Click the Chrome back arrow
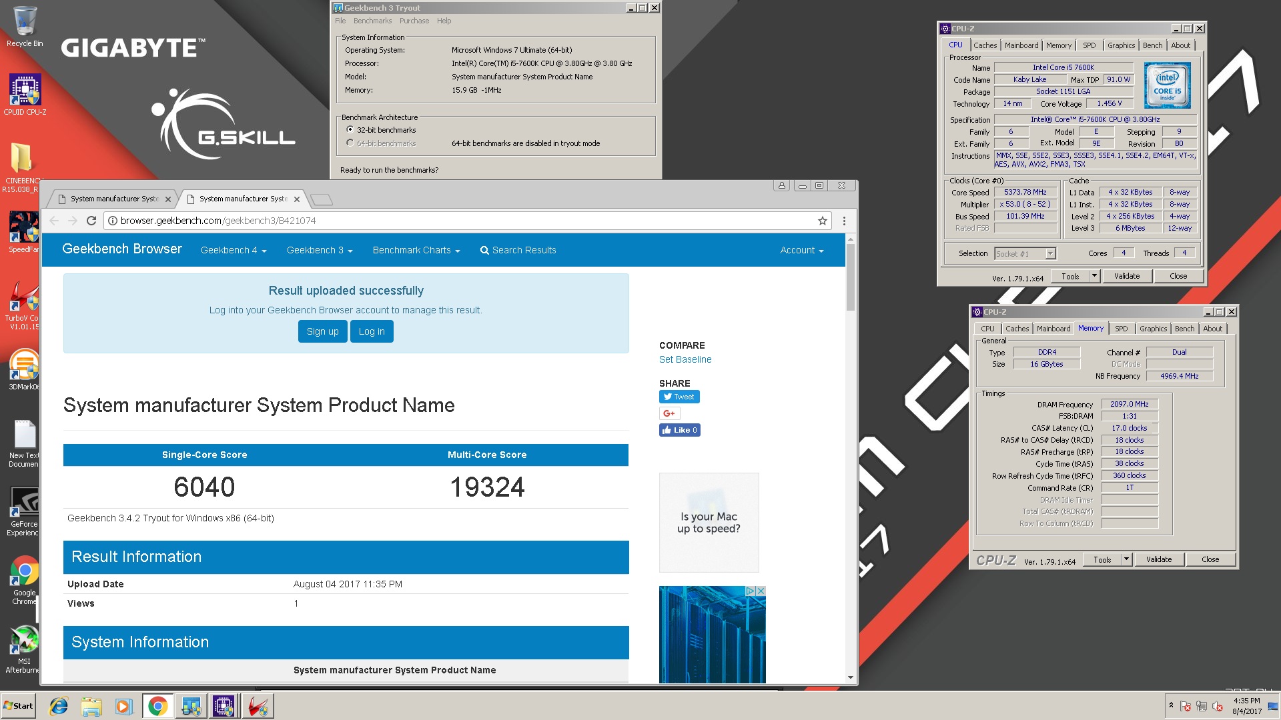The height and width of the screenshot is (720, 1281). (54, 221)
